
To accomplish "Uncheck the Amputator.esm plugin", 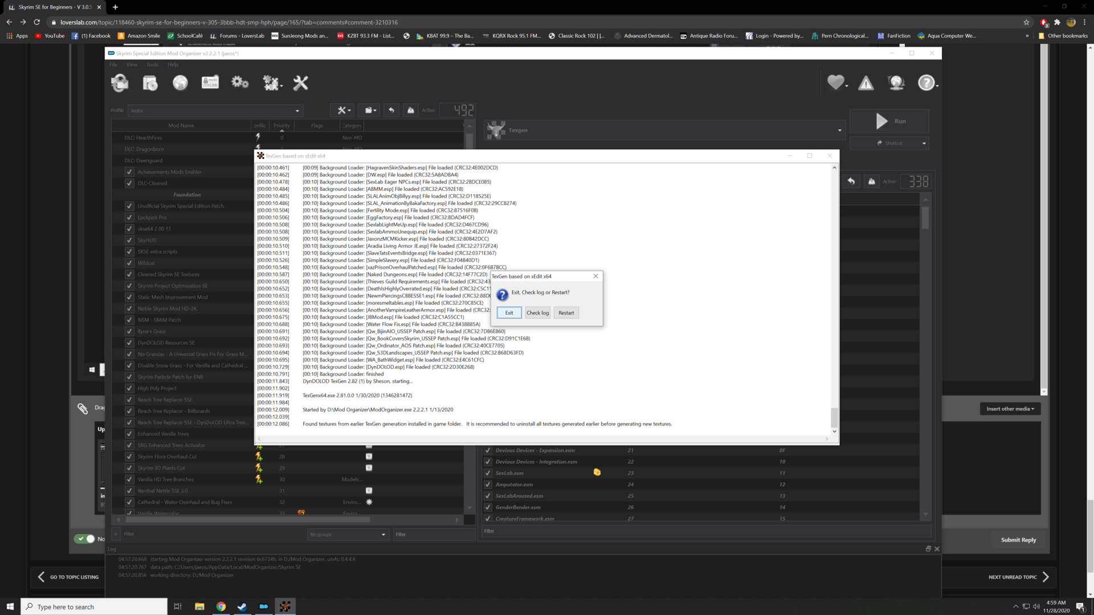I will pyautogui.click(x=488, y=485).
